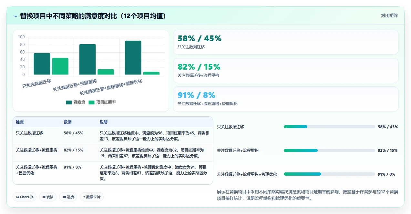Click the 进度 tag chip
411x214 pixels.
68,197
